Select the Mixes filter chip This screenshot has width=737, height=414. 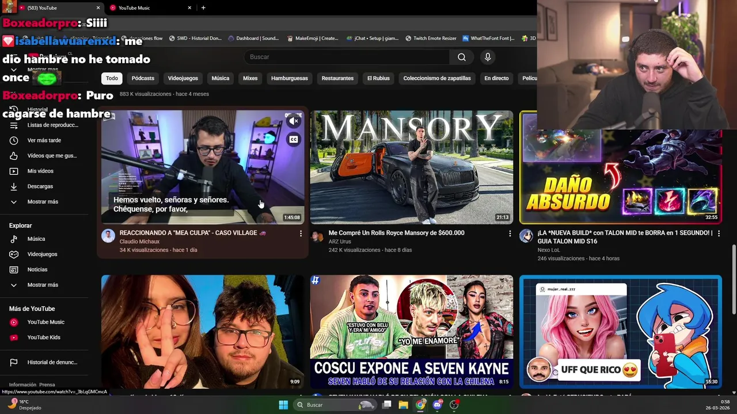click(250, 78)
